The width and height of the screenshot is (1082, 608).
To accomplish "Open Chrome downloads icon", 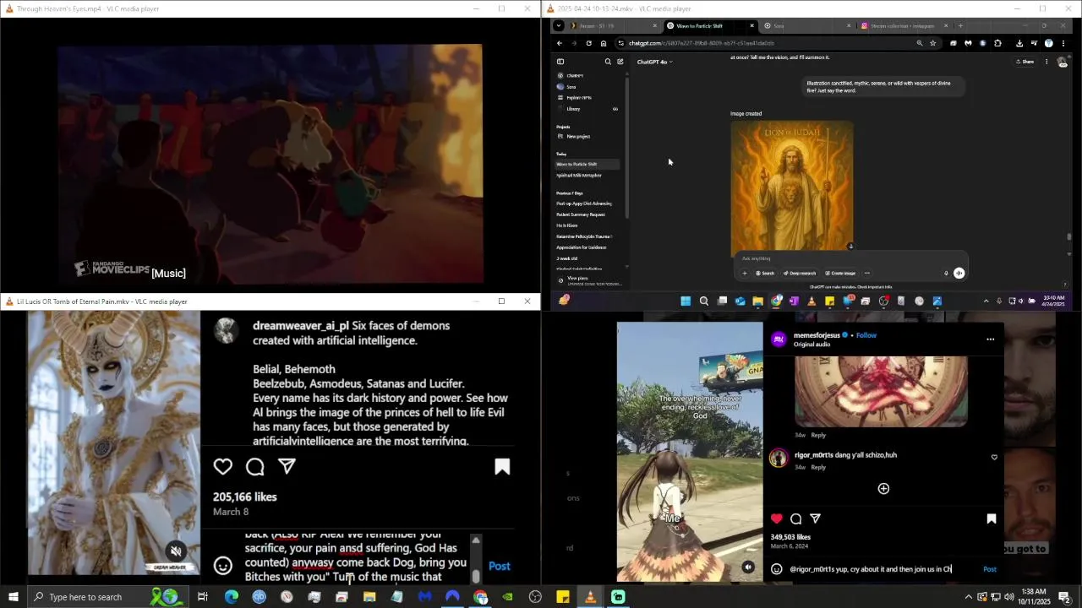I will (1019, 43).
